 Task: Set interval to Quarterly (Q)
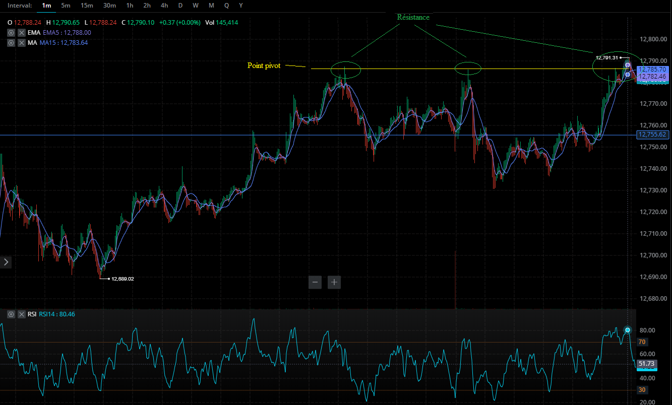226,5
